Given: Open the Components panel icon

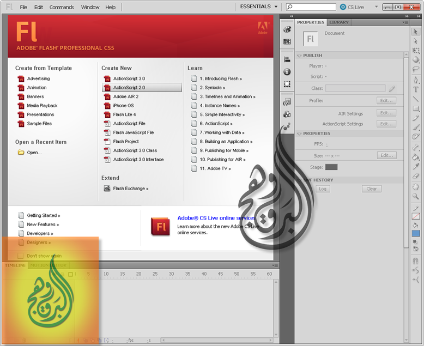Looking at the screenshot, I should click(287, 114).
